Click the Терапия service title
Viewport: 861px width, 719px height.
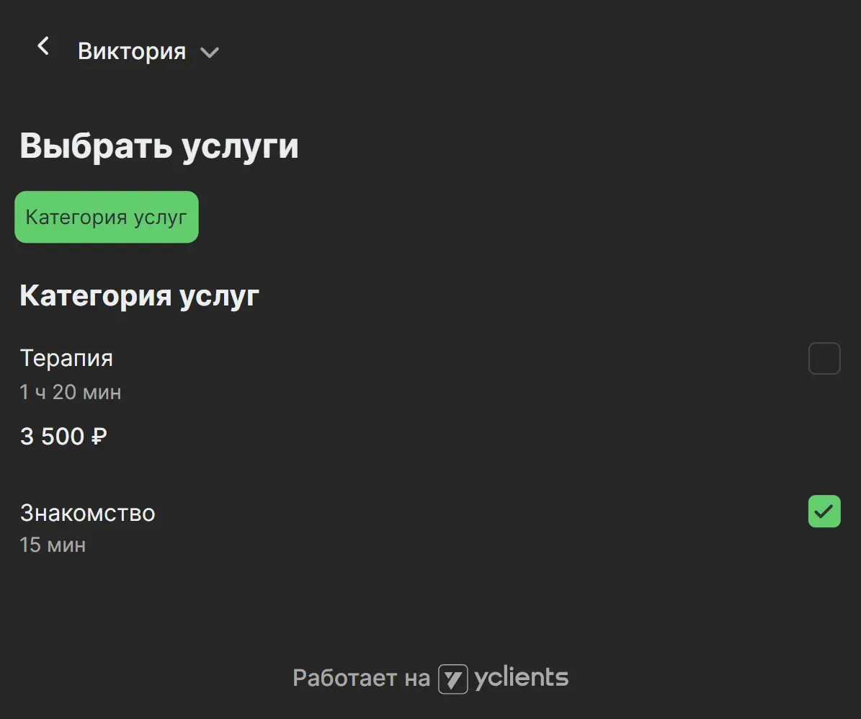click(66, 358)
